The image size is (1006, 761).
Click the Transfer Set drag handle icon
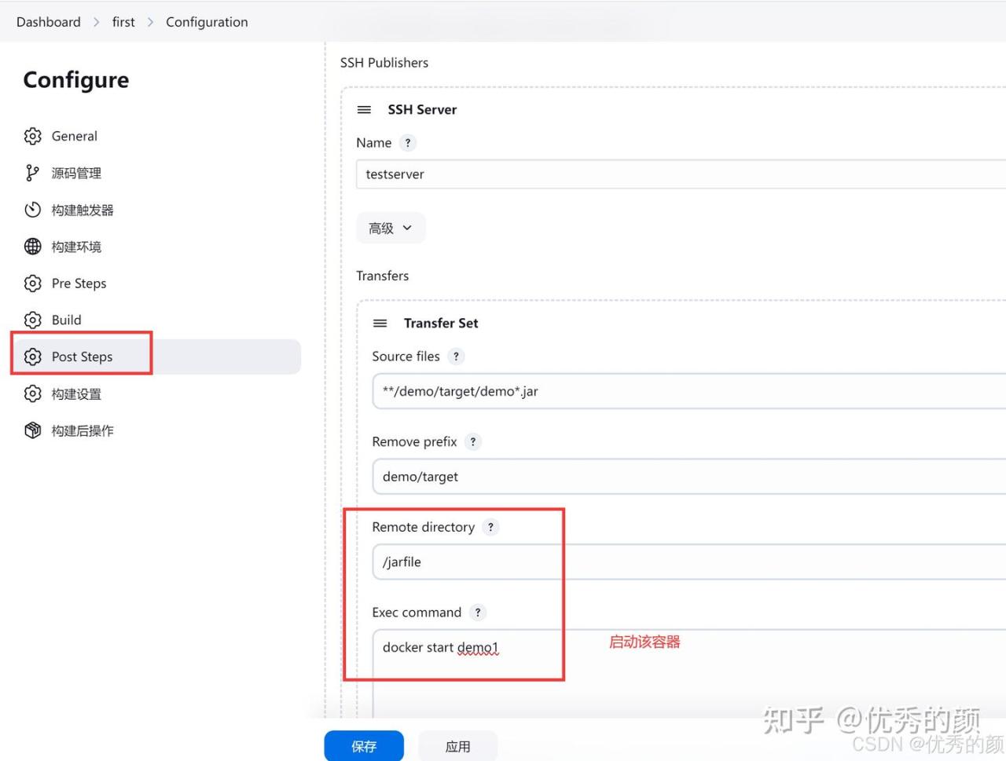(380, 324)
